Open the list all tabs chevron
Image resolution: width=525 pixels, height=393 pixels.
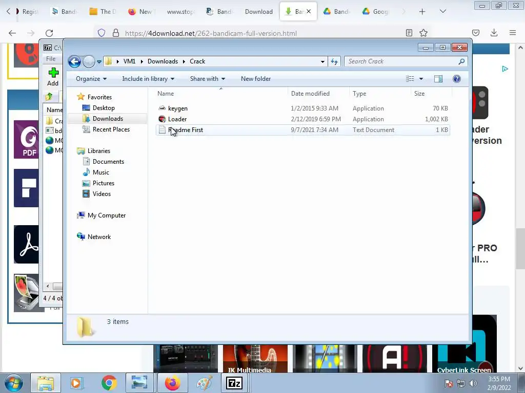click(443, 12)
